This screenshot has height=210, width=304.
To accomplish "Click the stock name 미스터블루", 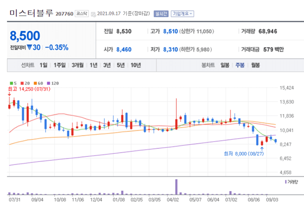I will pyautogui.click(x=31, y=13).
